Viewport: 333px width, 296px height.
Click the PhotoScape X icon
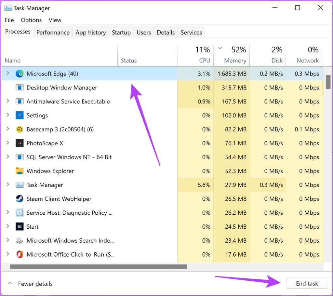[20, 143]
